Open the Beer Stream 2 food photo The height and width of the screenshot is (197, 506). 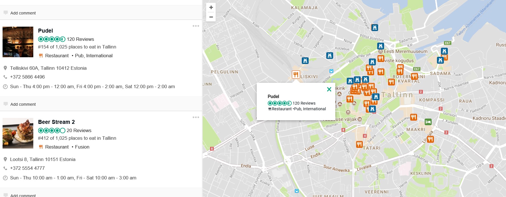point(18,133)
